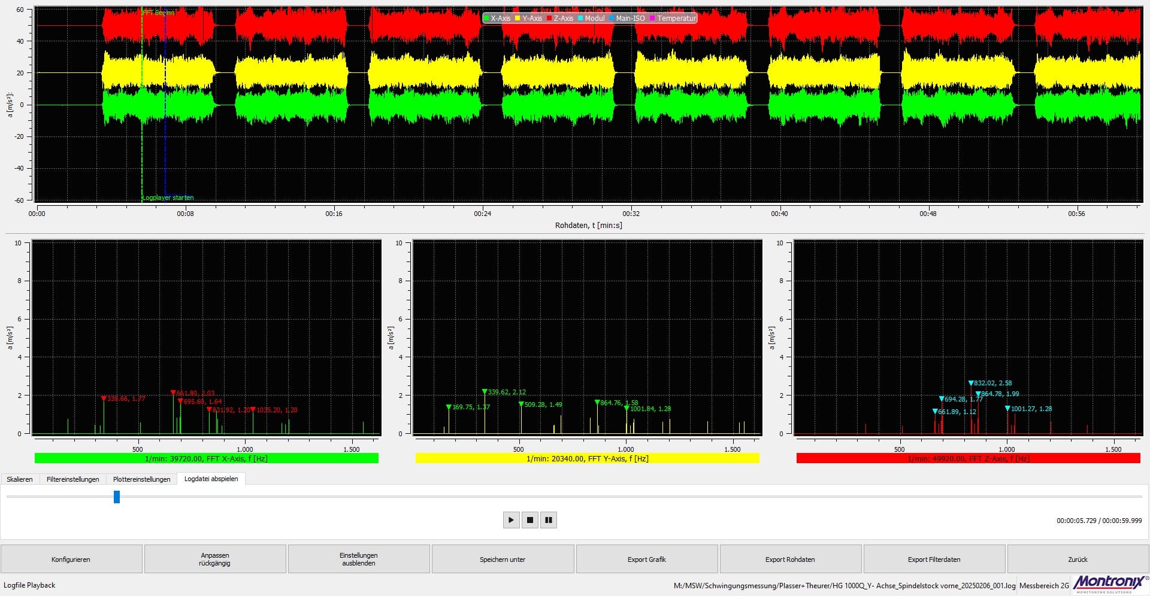
Task: Click the Export Rohdaten button
Action: coord(789,559)
